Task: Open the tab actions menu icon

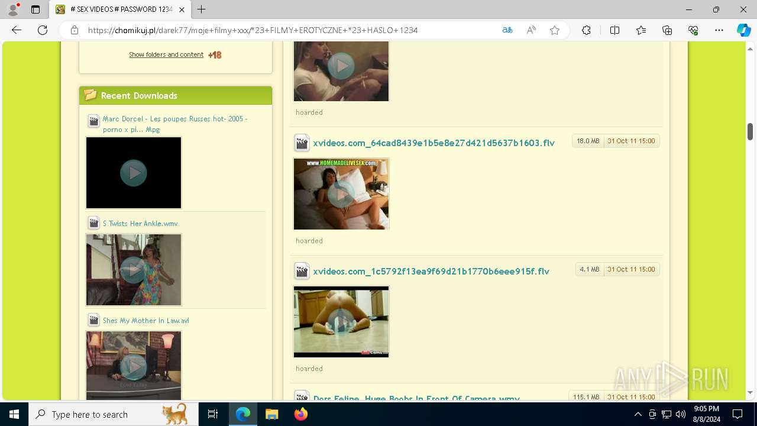Action: tap(35, 9)
